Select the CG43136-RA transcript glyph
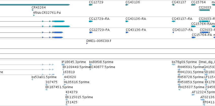 click(x=127, y=21)
